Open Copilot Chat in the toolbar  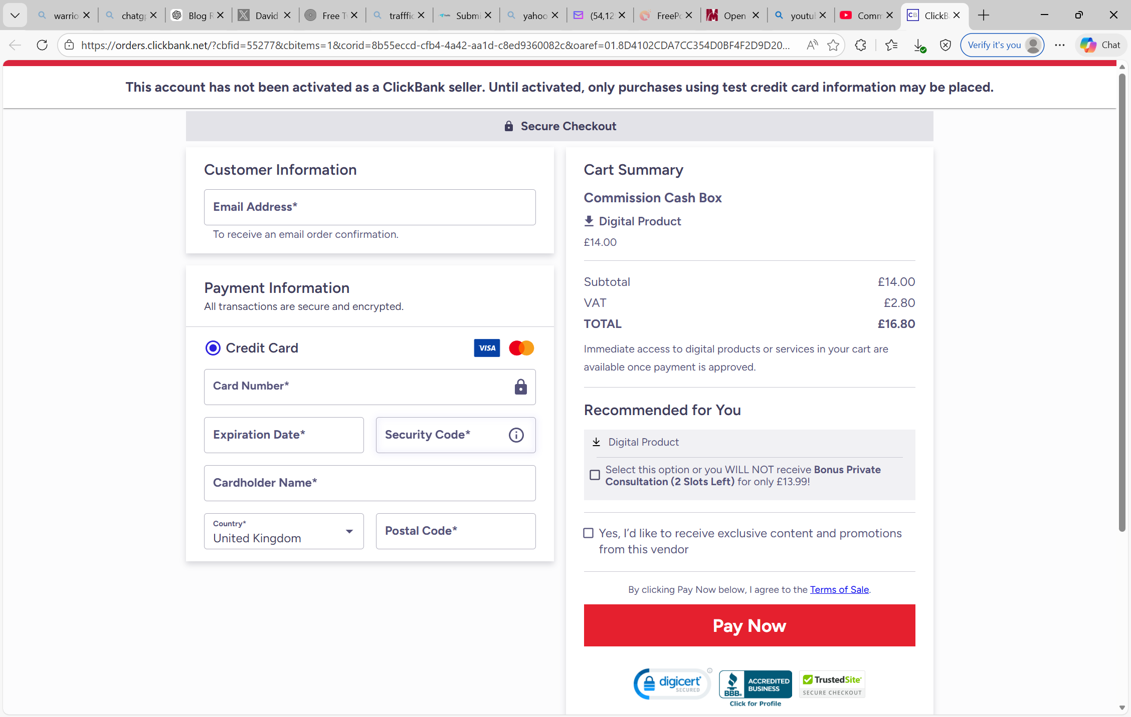coord(1100,45)
